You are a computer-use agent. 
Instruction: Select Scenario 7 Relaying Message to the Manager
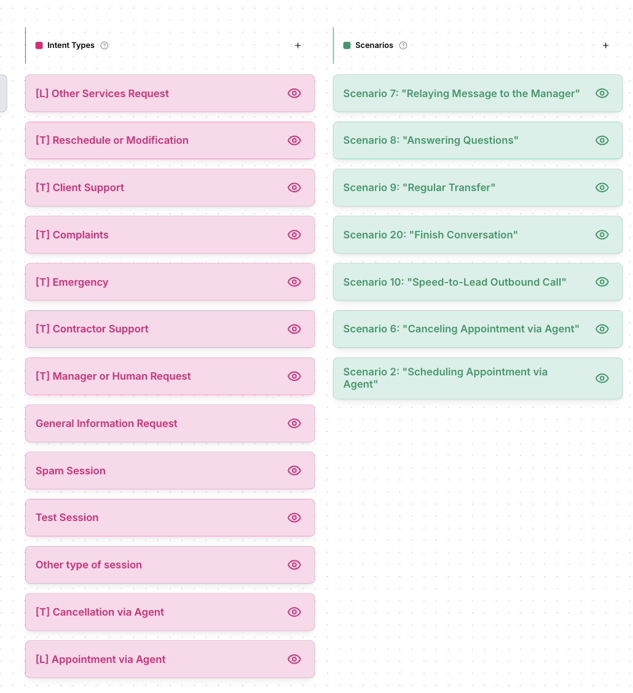click(x=478, y=93)
